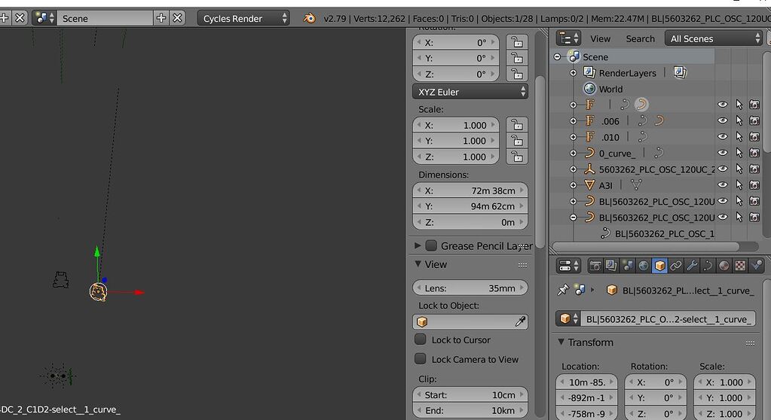Click the highlighted curve icon in first F row
The image size is (771, 420).
(x=641, y=104)
